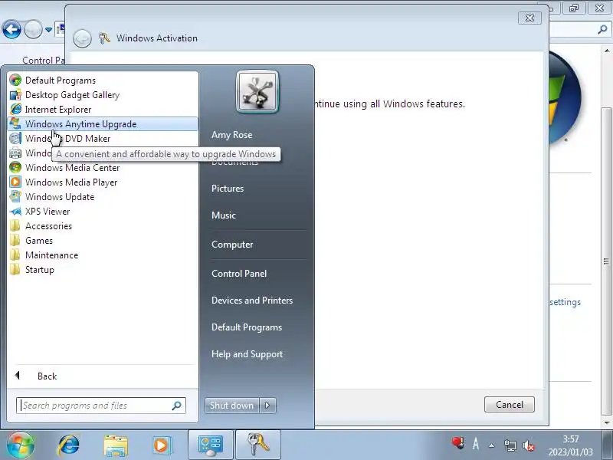Open Internet Explorer on the taskbar
This screenshot has height=460, width=613.
(69, 445)
